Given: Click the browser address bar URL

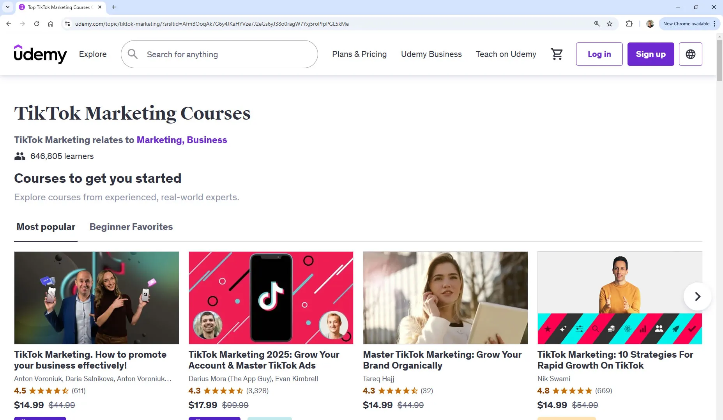Looking at the screenshot, I should (x=212, y=24).
